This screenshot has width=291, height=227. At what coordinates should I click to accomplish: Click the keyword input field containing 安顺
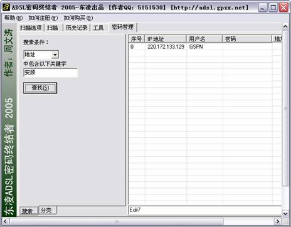pyautogui.click(x=51, y=73)
